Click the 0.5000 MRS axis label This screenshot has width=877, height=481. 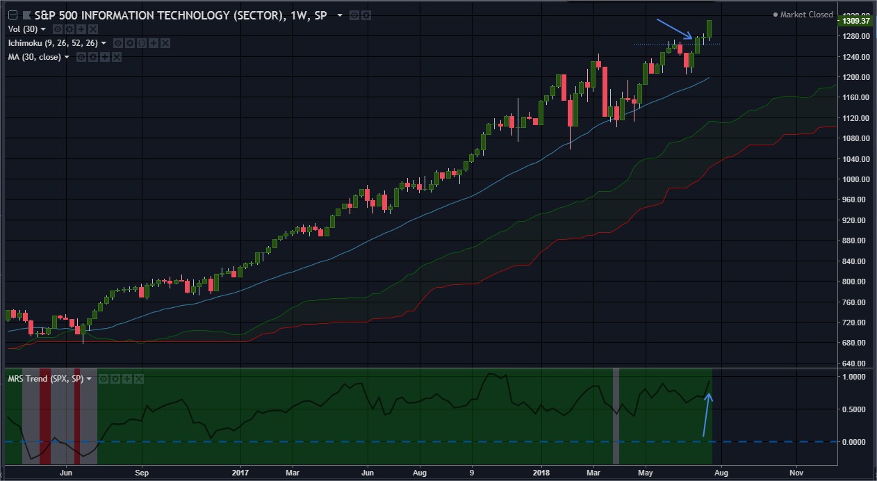click(853, 409)
